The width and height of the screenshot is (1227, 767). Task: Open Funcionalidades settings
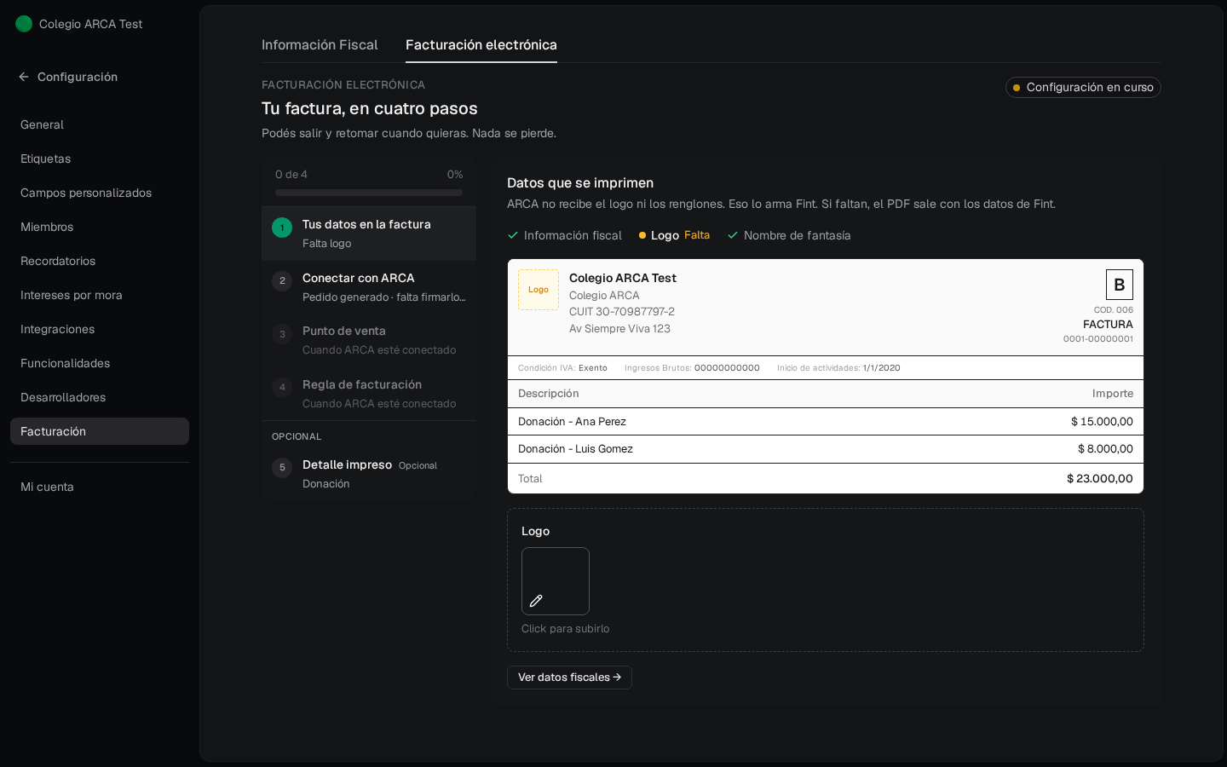100,363
